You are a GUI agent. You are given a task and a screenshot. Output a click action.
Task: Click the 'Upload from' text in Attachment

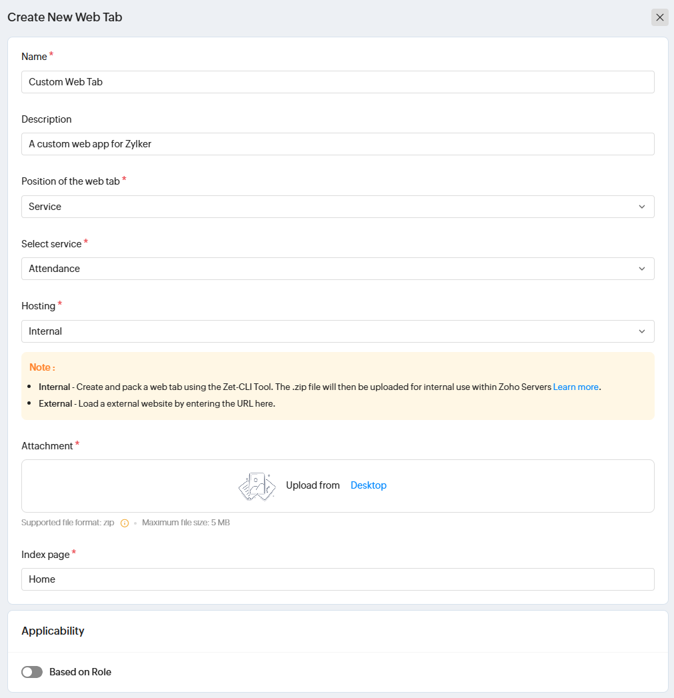tap(313, 485)
